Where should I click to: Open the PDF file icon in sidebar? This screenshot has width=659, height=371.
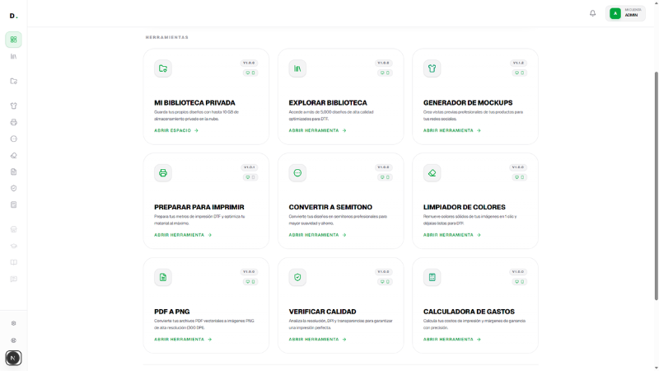click(x=13, y=171)
